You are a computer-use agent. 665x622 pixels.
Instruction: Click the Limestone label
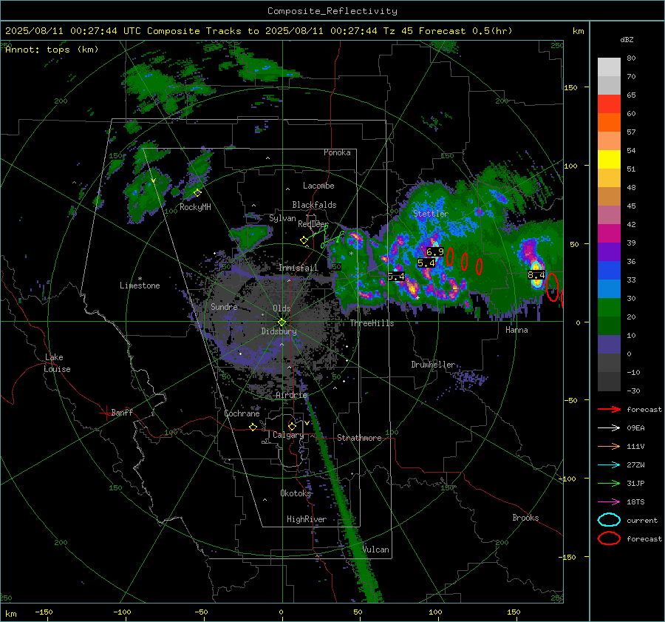click(x=140, y=285)
